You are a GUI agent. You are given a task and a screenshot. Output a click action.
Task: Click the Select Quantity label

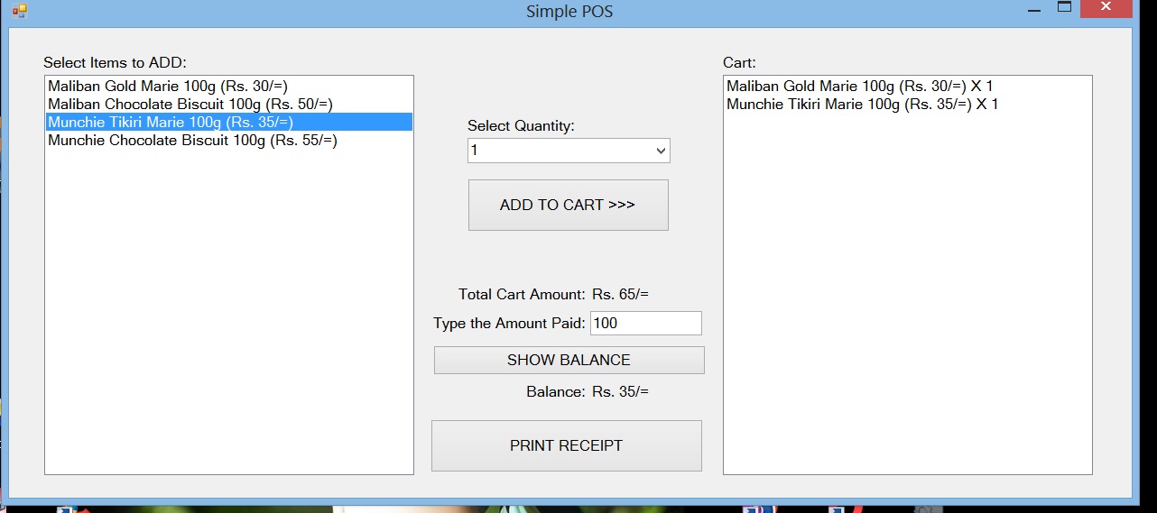tap(521, 126)
